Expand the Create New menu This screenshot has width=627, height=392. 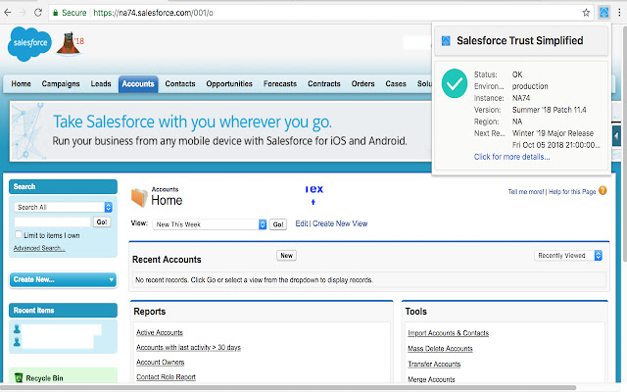pyautogui.click(x=63, y=279)
